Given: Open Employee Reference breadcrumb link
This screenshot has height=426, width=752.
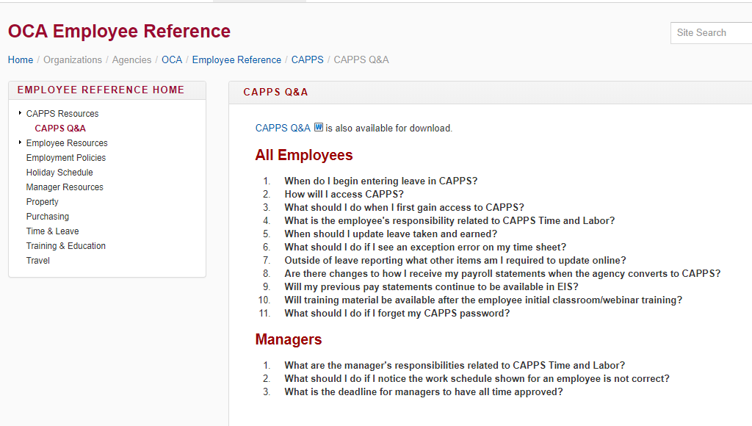Looking at the screenshot, I should (236, 60).
